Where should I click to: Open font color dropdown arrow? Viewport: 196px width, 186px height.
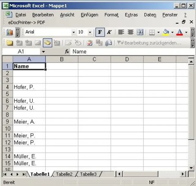point(186,32)
